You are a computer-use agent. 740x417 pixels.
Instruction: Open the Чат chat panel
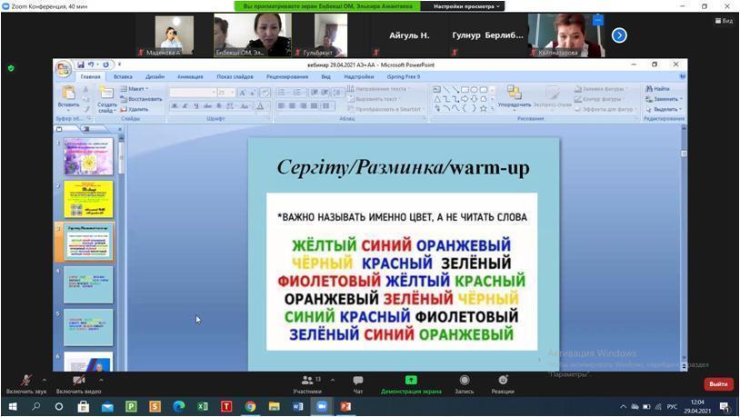pos(358,384)
